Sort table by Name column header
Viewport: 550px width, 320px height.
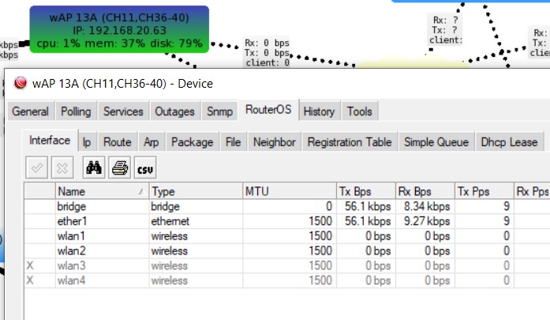point(102,191)
